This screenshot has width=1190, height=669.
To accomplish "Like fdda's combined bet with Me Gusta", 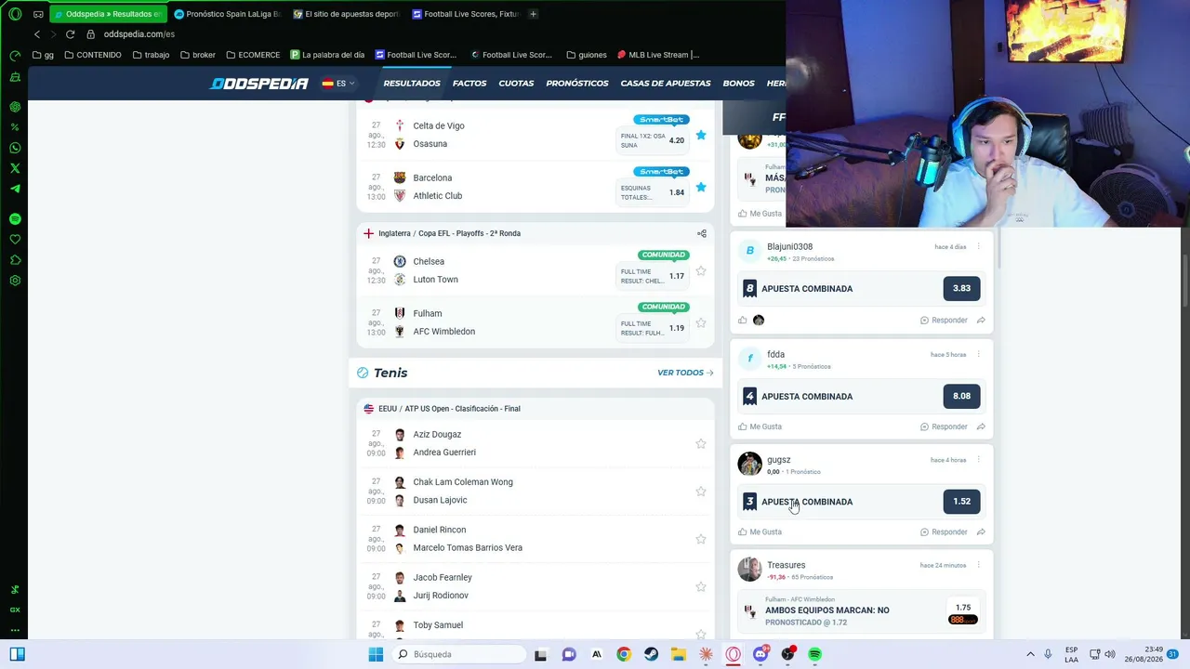I will (760, 426).
